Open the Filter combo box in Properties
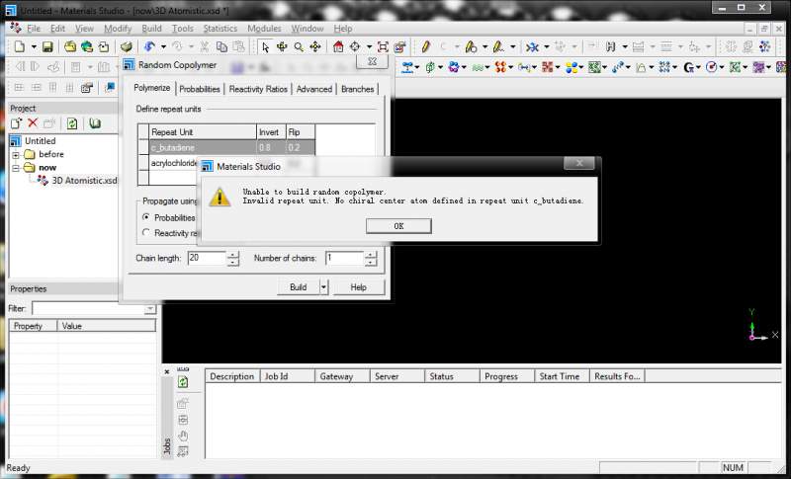This screenshot has height=479, width=791. [94, 308]
